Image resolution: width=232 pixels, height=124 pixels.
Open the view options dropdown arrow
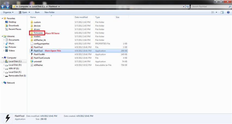coord(216,12)
